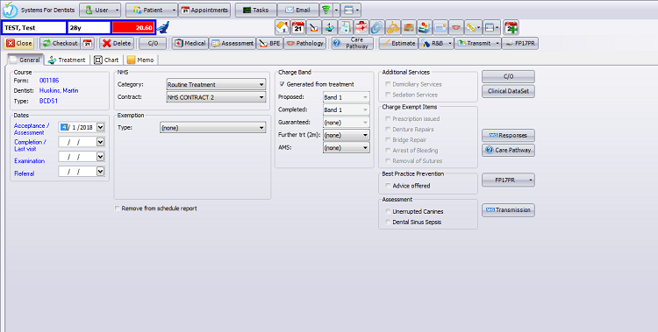This screenshot has height=332, width=658.
Task: Click the BPE toolbar button
Action: coord(269,43)
